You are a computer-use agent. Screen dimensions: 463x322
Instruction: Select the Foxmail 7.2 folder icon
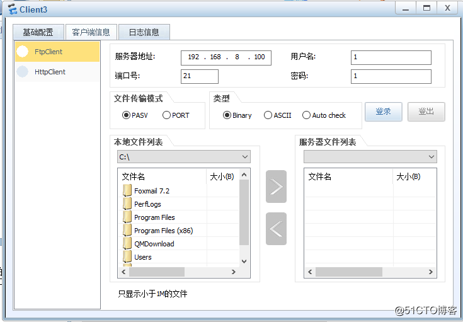click(x=127, y=190)
